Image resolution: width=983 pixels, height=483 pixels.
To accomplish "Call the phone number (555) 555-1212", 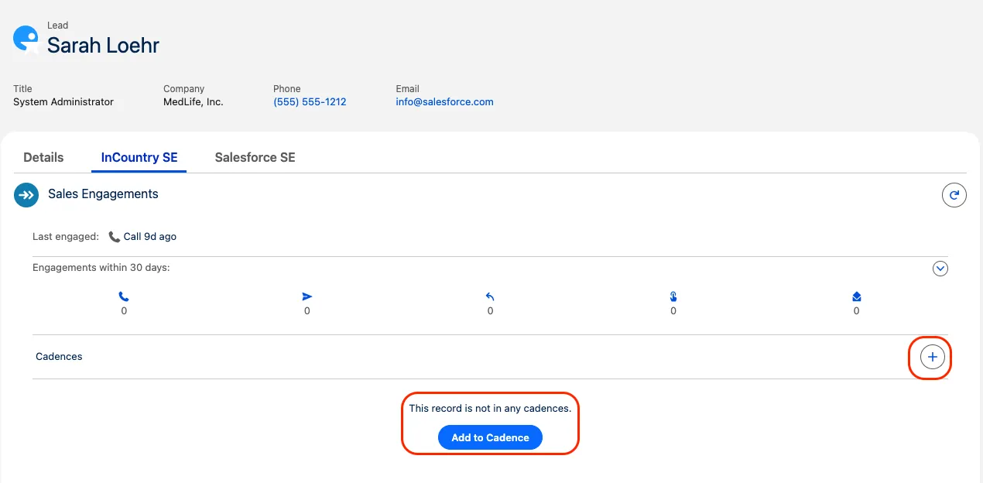I will pyautogui.click(x=310, y=102).
